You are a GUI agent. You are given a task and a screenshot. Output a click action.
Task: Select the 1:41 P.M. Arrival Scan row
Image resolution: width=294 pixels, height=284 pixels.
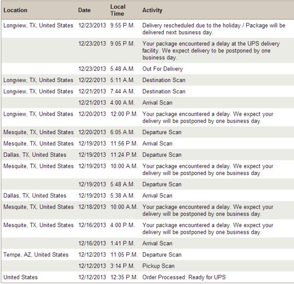148,243
